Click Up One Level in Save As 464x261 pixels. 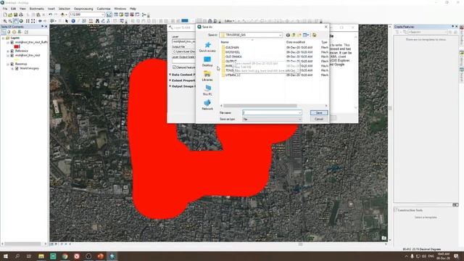click(x=294, y=35)
